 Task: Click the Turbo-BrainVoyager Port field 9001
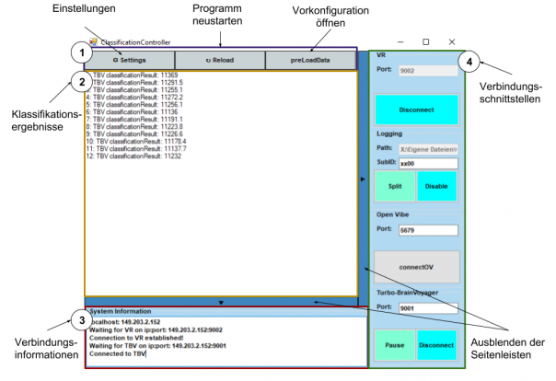pos(428,308)
